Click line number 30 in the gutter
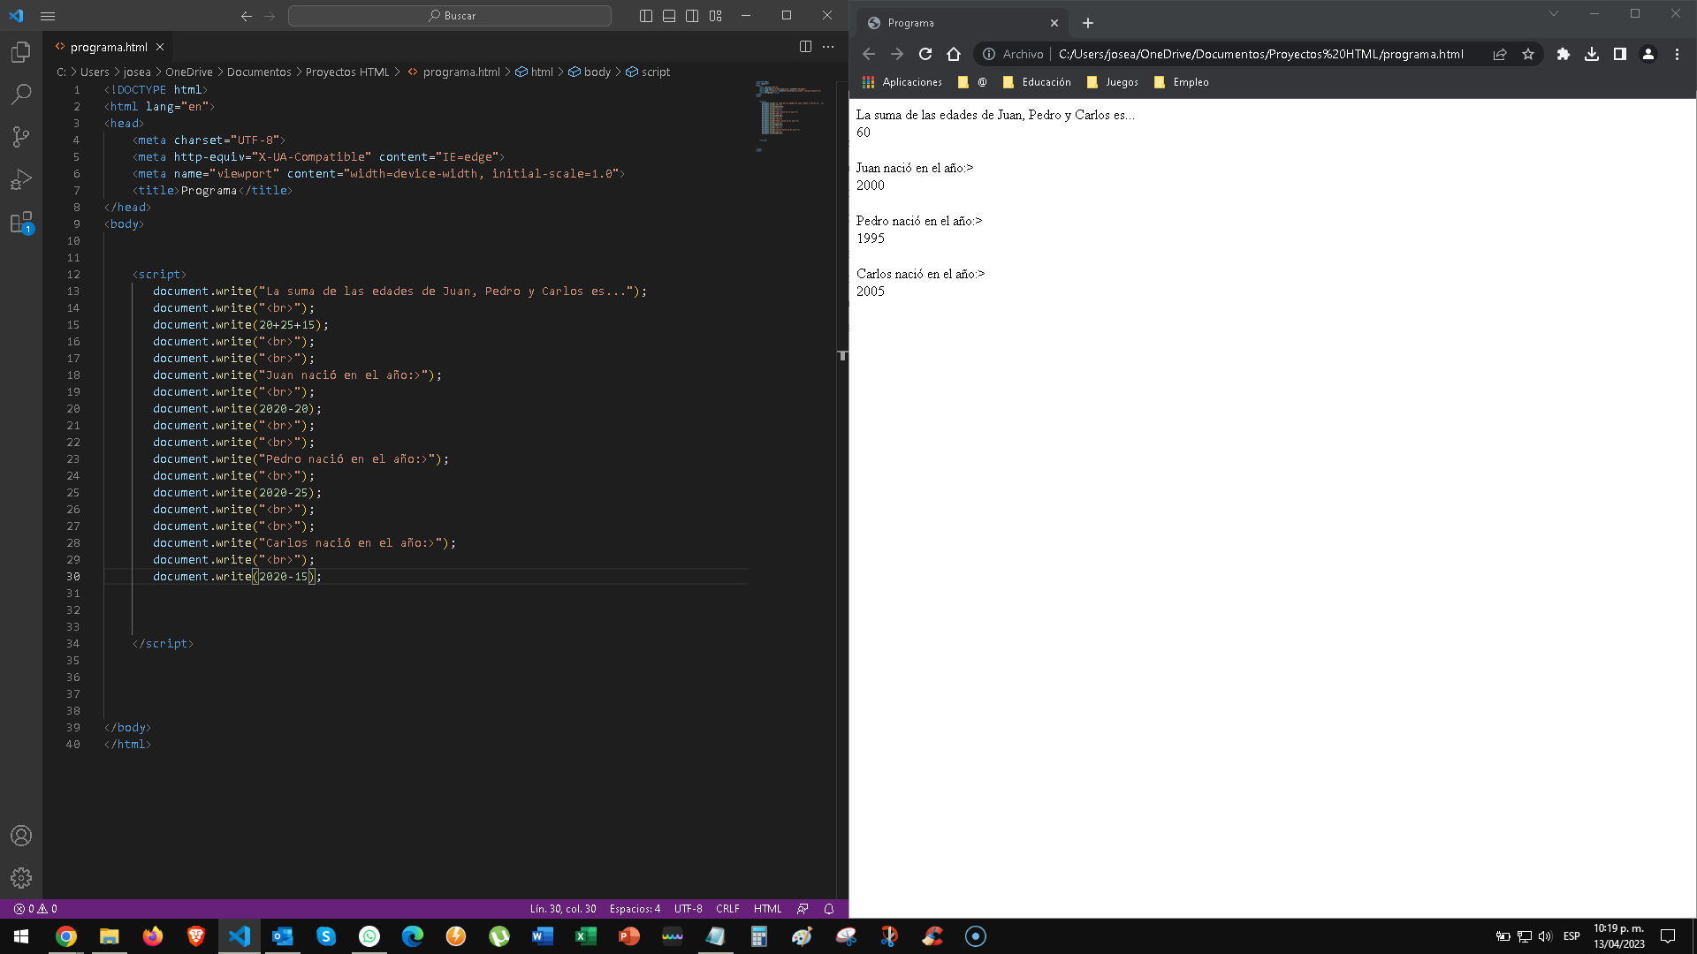 tap(73, 577)
